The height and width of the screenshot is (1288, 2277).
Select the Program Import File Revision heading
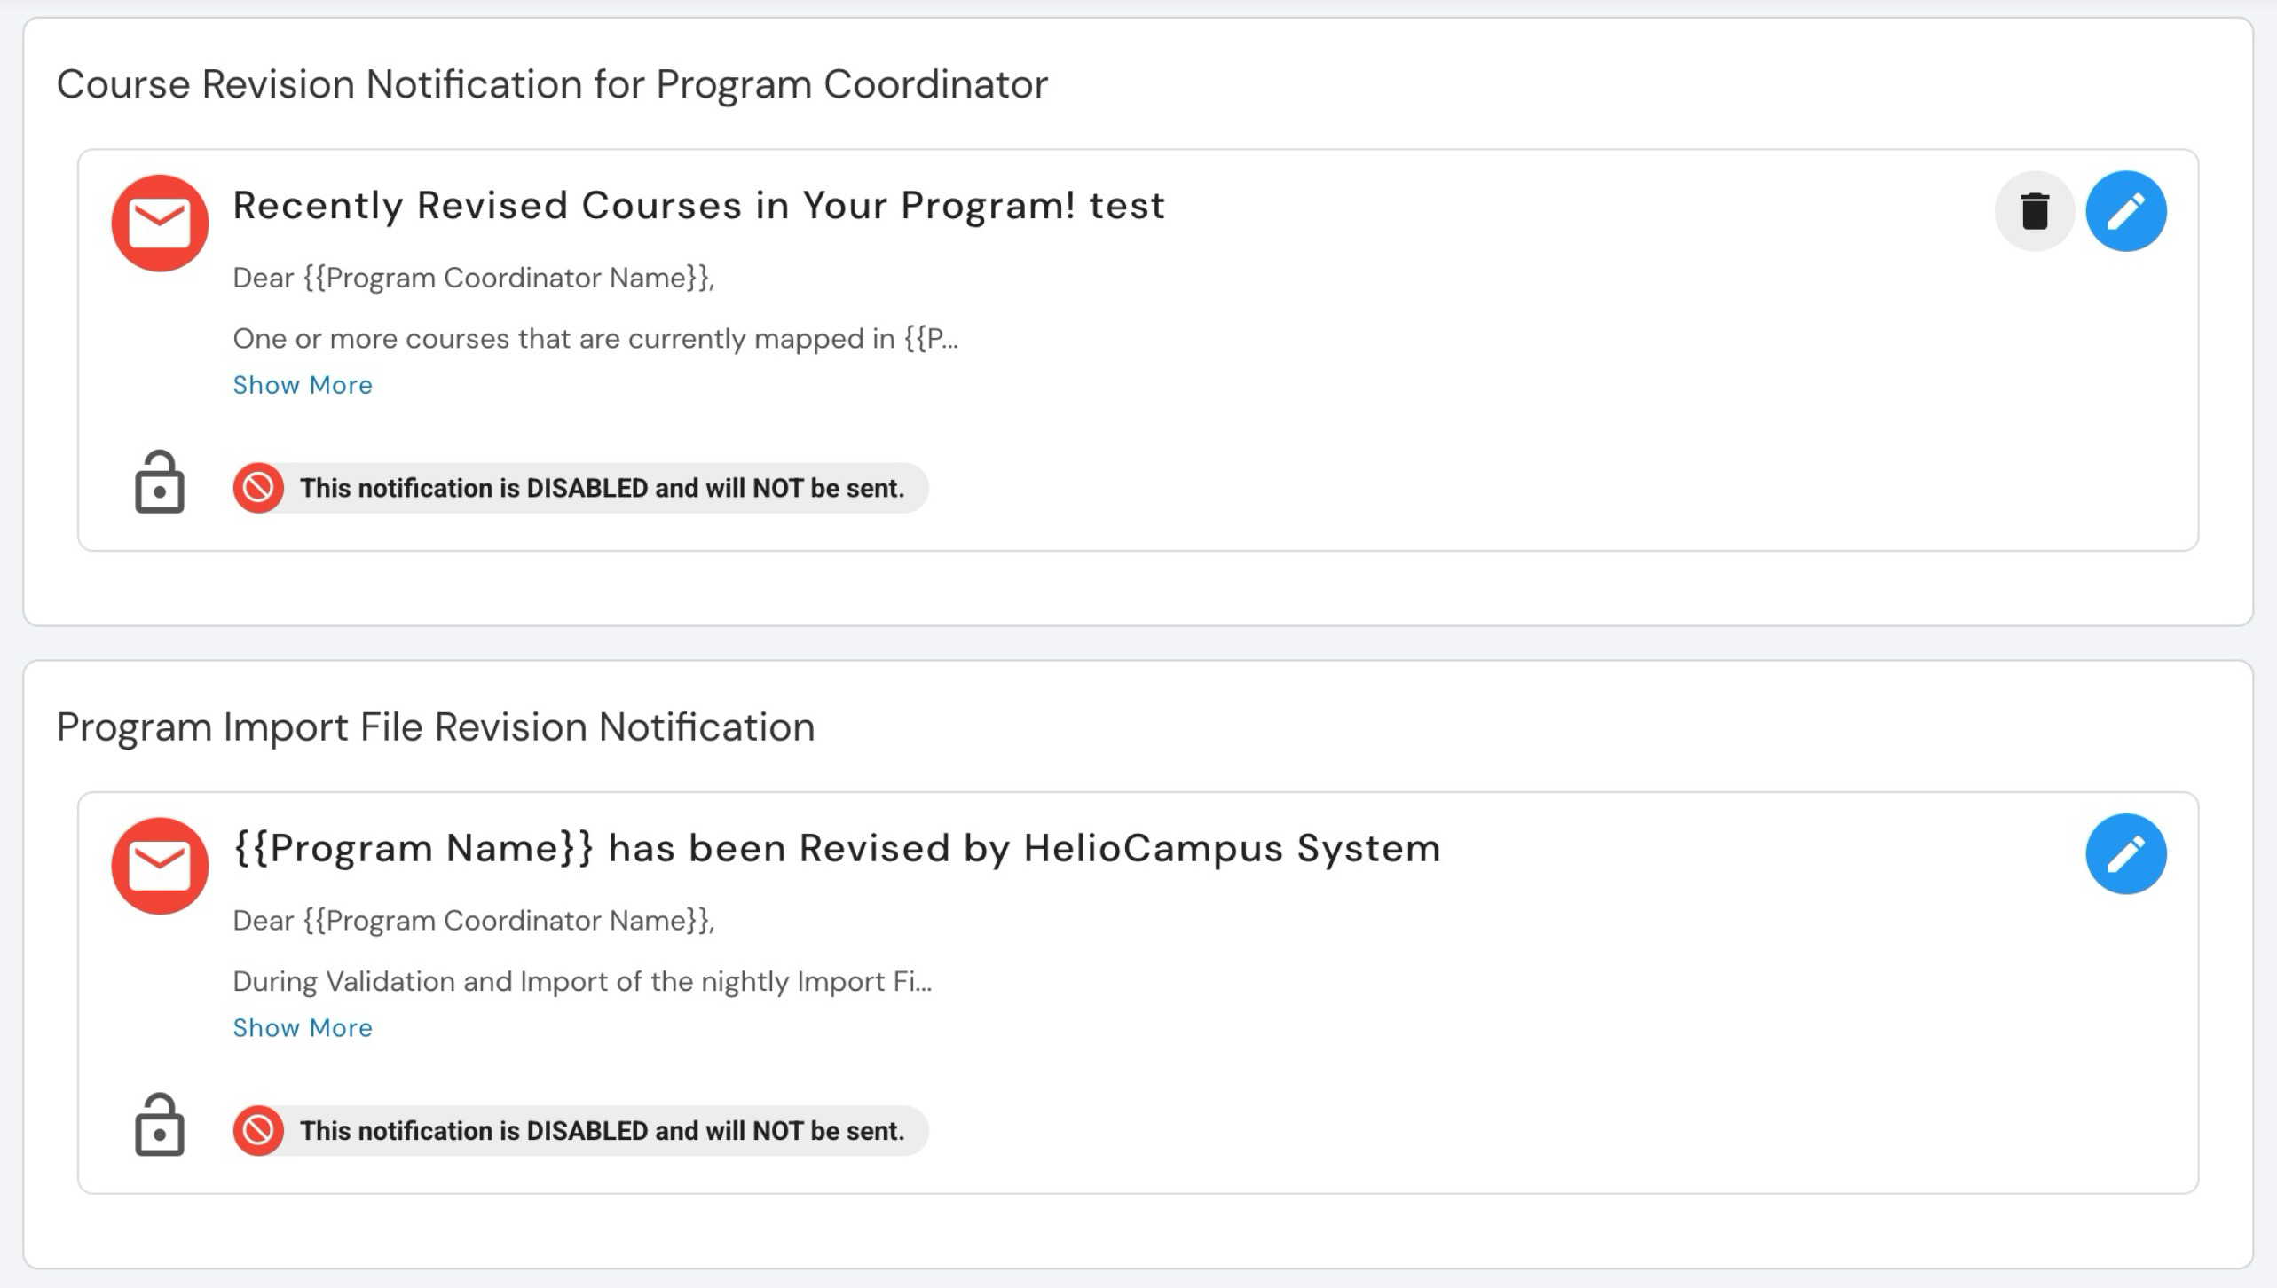point(435,727)
